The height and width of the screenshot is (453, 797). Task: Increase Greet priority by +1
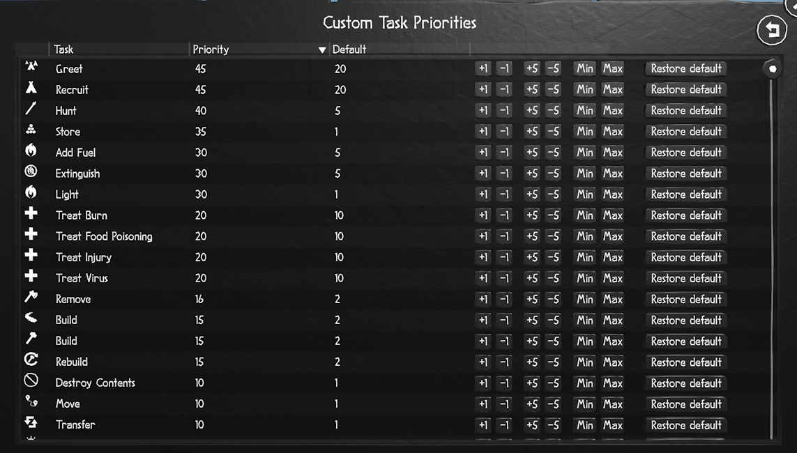point(483,68)
